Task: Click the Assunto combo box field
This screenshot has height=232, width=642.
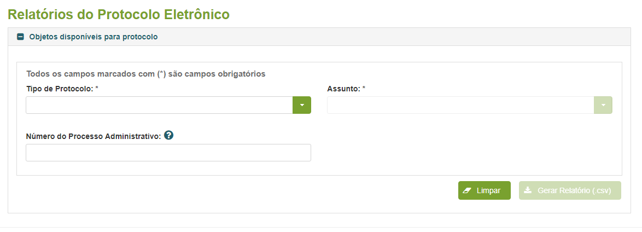Action: 460,105
